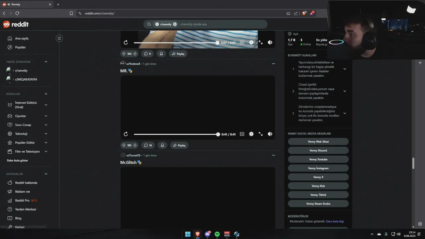Open options menu for u/Vodexx8 post

(x=273, y=64)
